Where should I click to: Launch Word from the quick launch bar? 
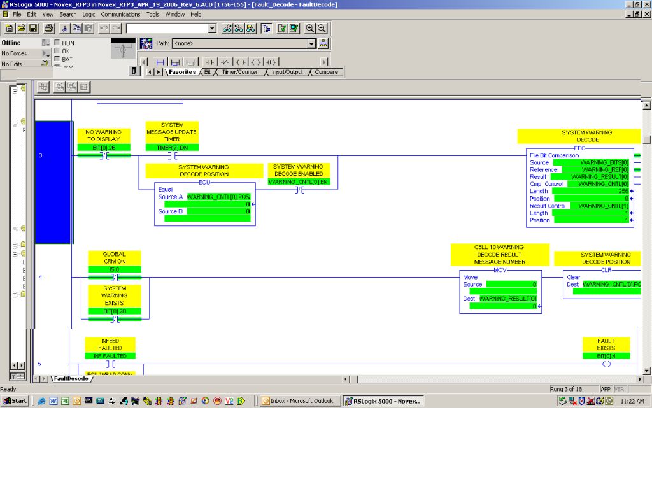[x=53, y=401]
